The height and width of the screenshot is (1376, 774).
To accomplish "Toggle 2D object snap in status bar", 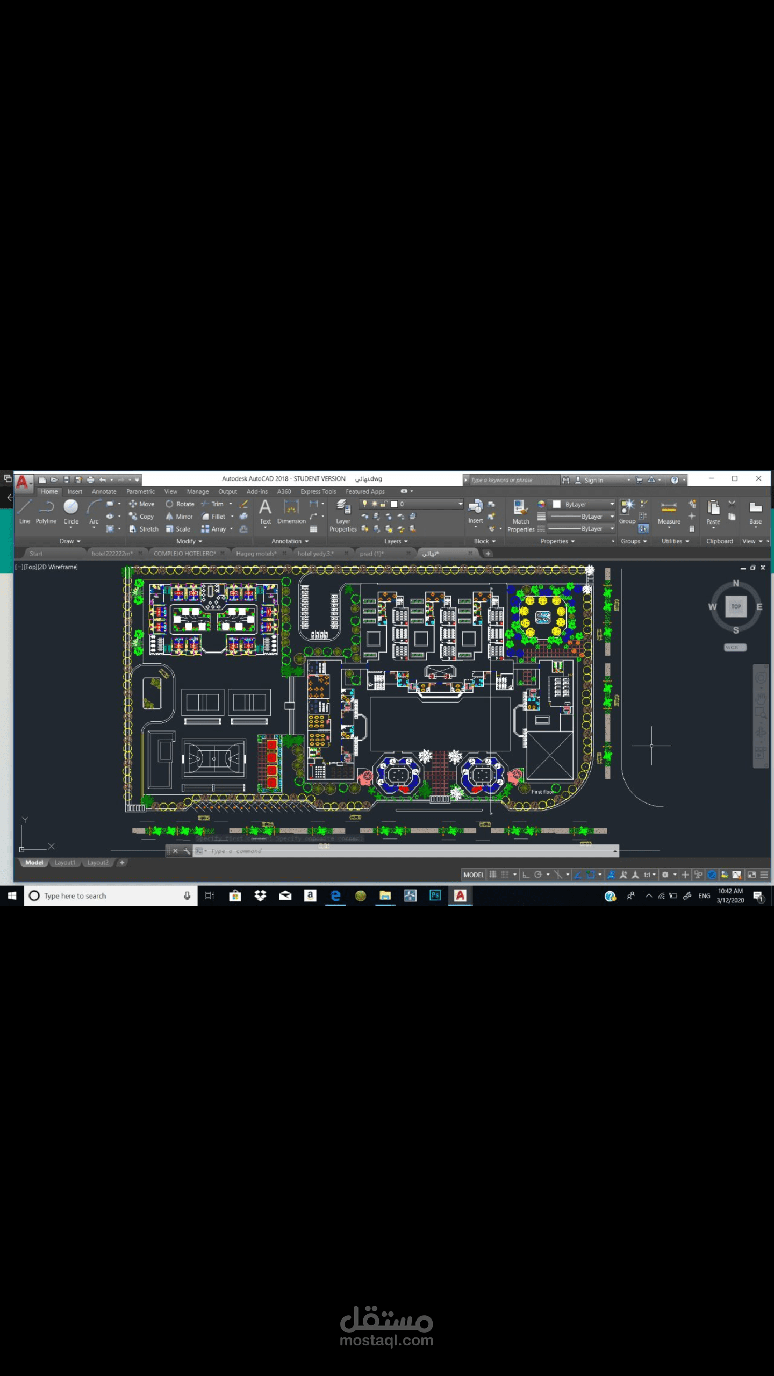I will 591,875.
